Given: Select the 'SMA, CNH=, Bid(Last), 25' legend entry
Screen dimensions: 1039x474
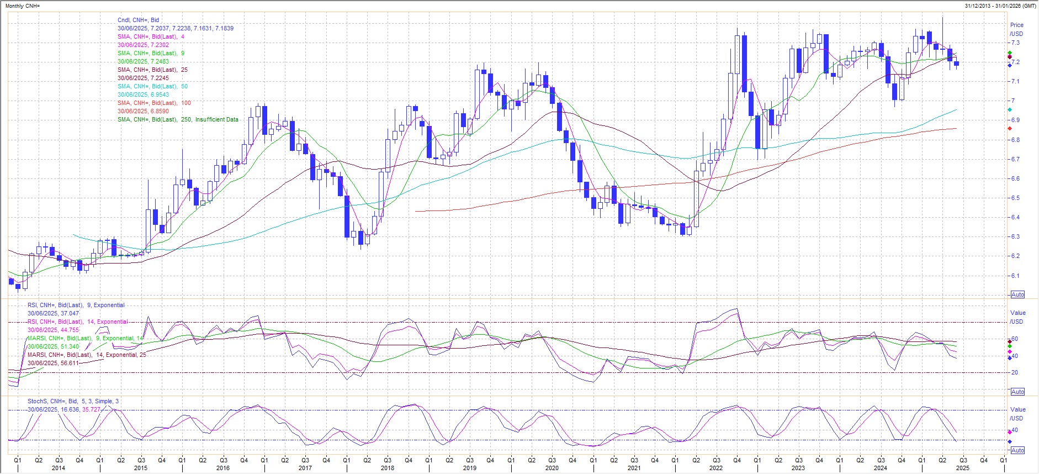Looking at the screenshot, I should (x=152, y=70).
